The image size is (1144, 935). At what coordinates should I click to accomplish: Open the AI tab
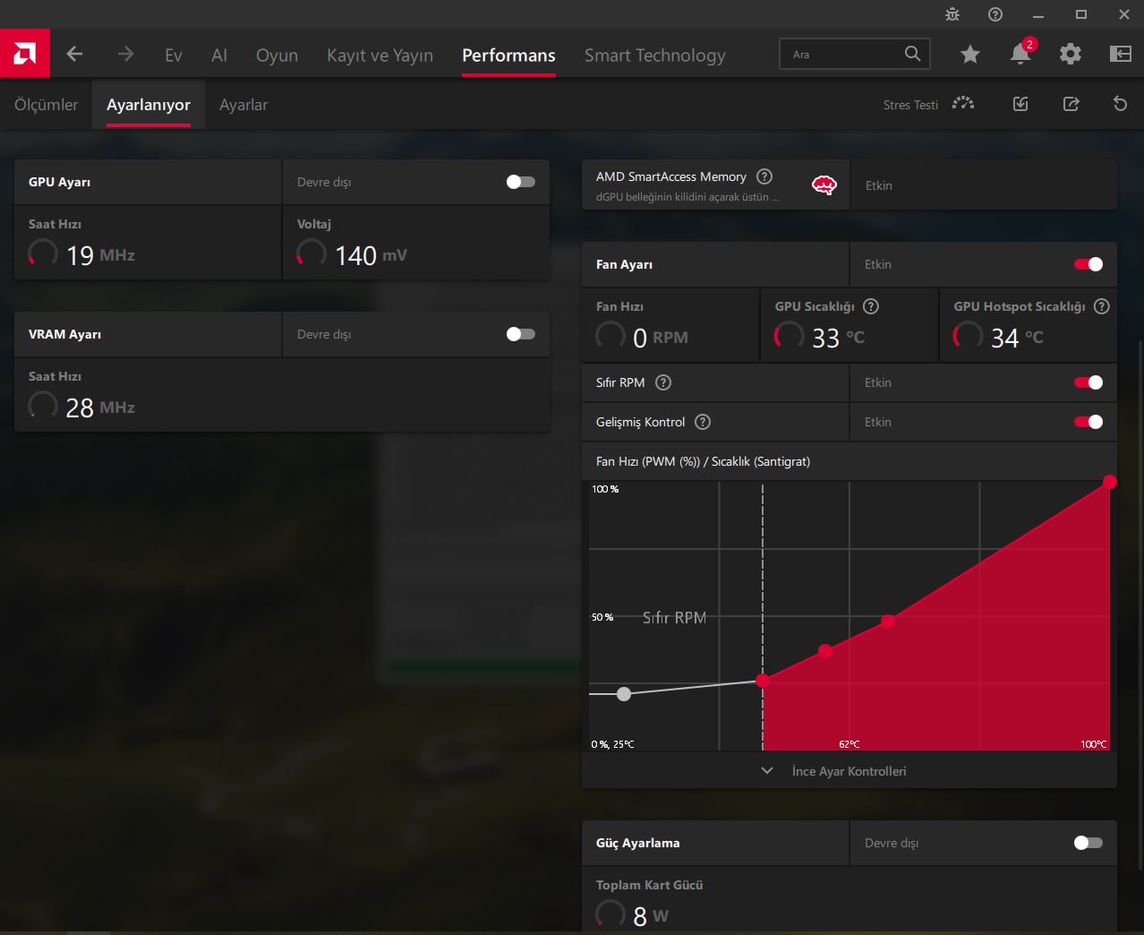click(x=219, y=56)
